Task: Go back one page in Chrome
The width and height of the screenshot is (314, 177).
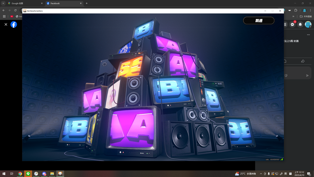Action: coord(4,10)
